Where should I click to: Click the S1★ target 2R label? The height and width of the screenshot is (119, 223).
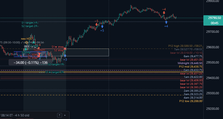tap(55, 72)
